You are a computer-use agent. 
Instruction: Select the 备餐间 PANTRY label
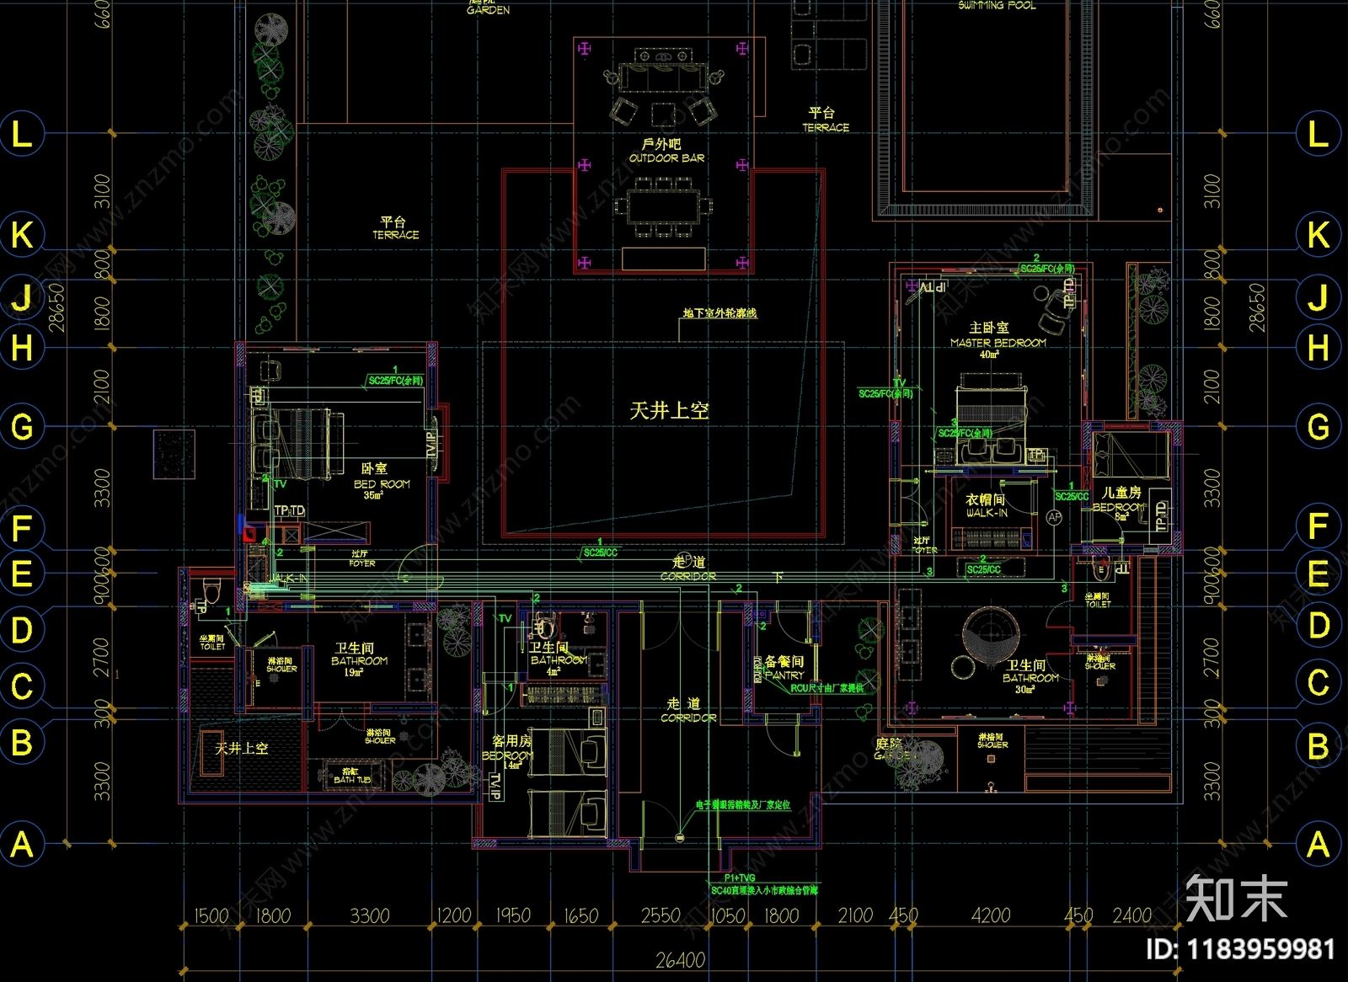coord(784,668)
